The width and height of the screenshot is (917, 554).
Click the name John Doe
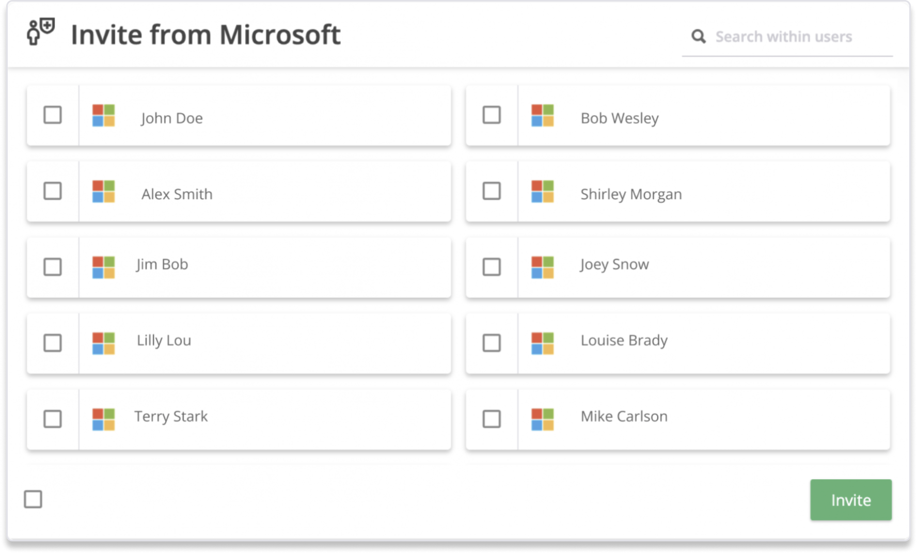click(172, 118)
